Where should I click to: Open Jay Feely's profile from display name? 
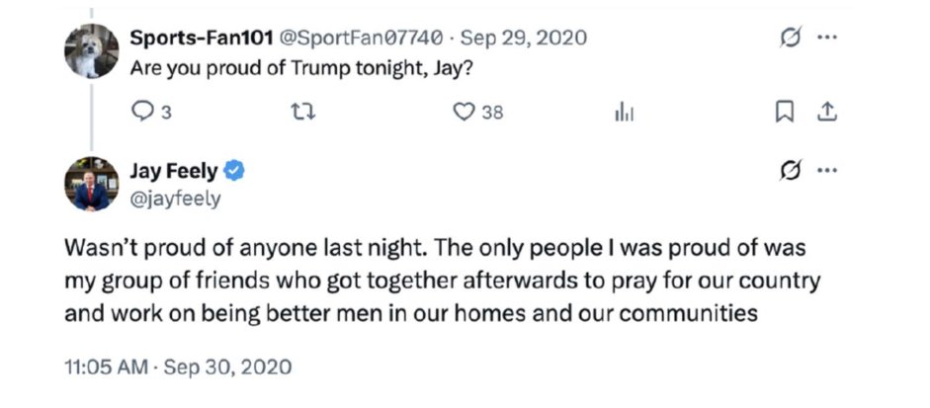174,171
